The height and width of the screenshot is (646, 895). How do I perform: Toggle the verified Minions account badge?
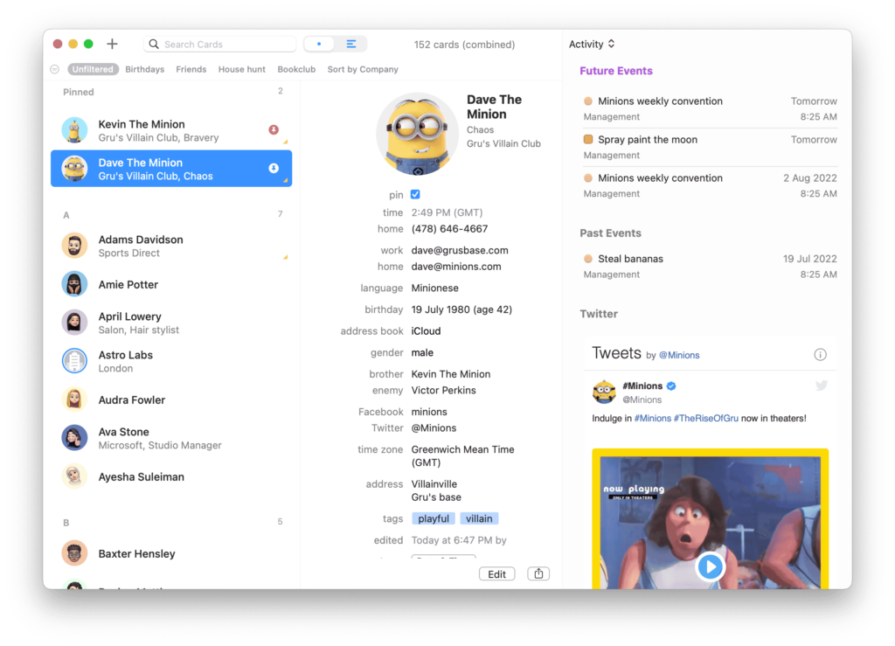coord(670,385)
